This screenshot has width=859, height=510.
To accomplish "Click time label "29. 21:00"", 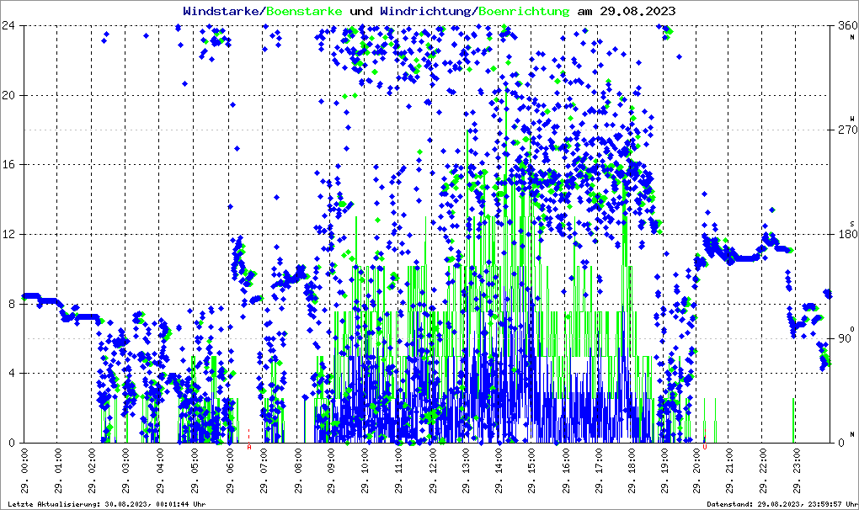I will (729, 470).
